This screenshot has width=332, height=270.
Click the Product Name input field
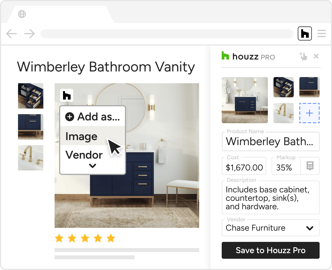tap(271, 141)
